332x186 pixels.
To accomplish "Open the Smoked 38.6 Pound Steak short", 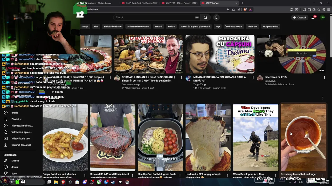I will pos(113,137).
